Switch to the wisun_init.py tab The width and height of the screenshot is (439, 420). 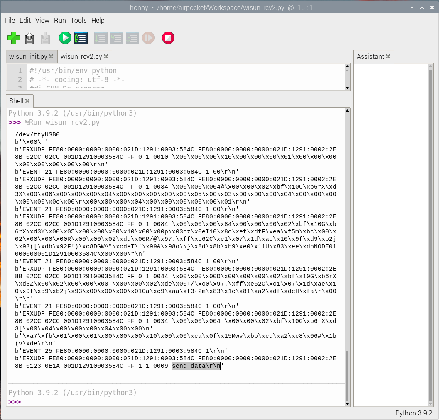(28, 56)
